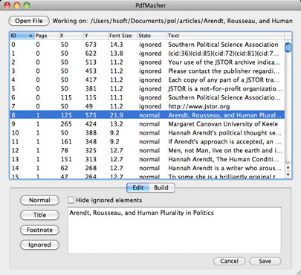
Task: Save the edited element text
Action: pyautogui.click(x=265, y=261)
